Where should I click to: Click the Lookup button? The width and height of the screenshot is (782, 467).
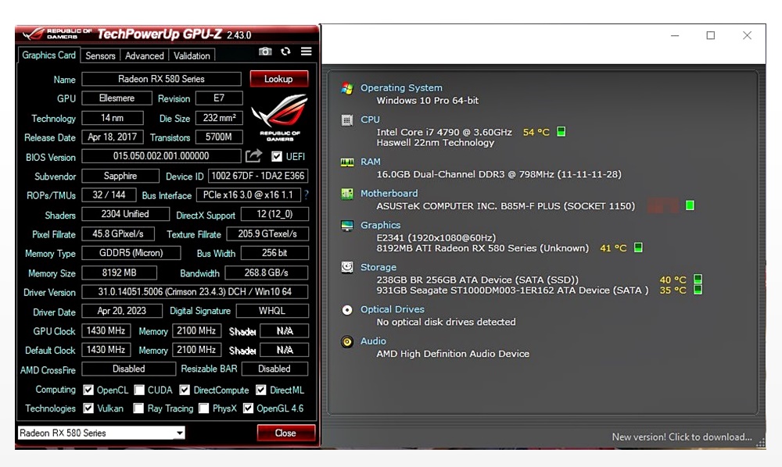278,79
